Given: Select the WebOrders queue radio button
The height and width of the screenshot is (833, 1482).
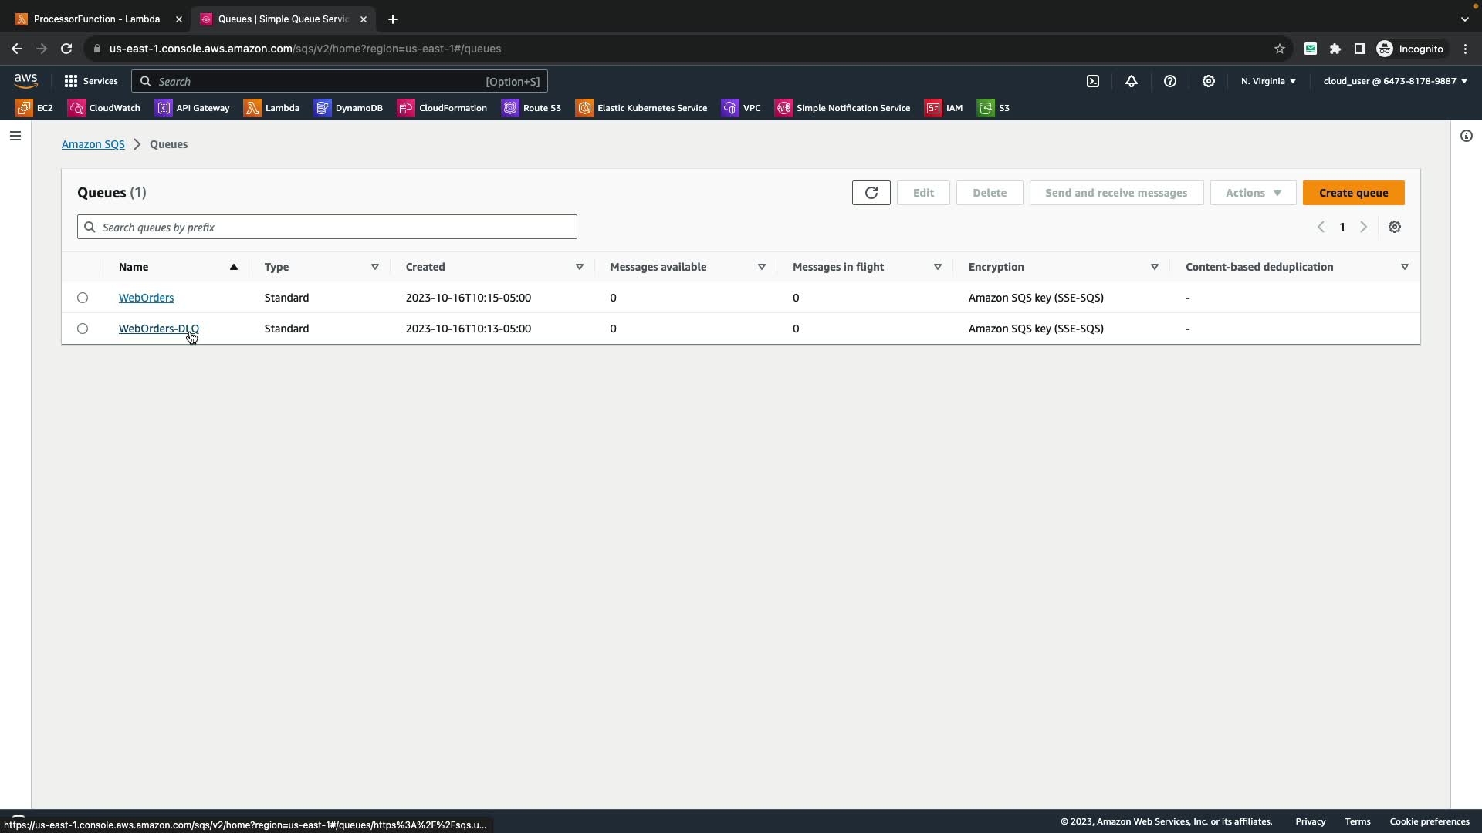Looking at the screenshot, I should click(83, 298).
